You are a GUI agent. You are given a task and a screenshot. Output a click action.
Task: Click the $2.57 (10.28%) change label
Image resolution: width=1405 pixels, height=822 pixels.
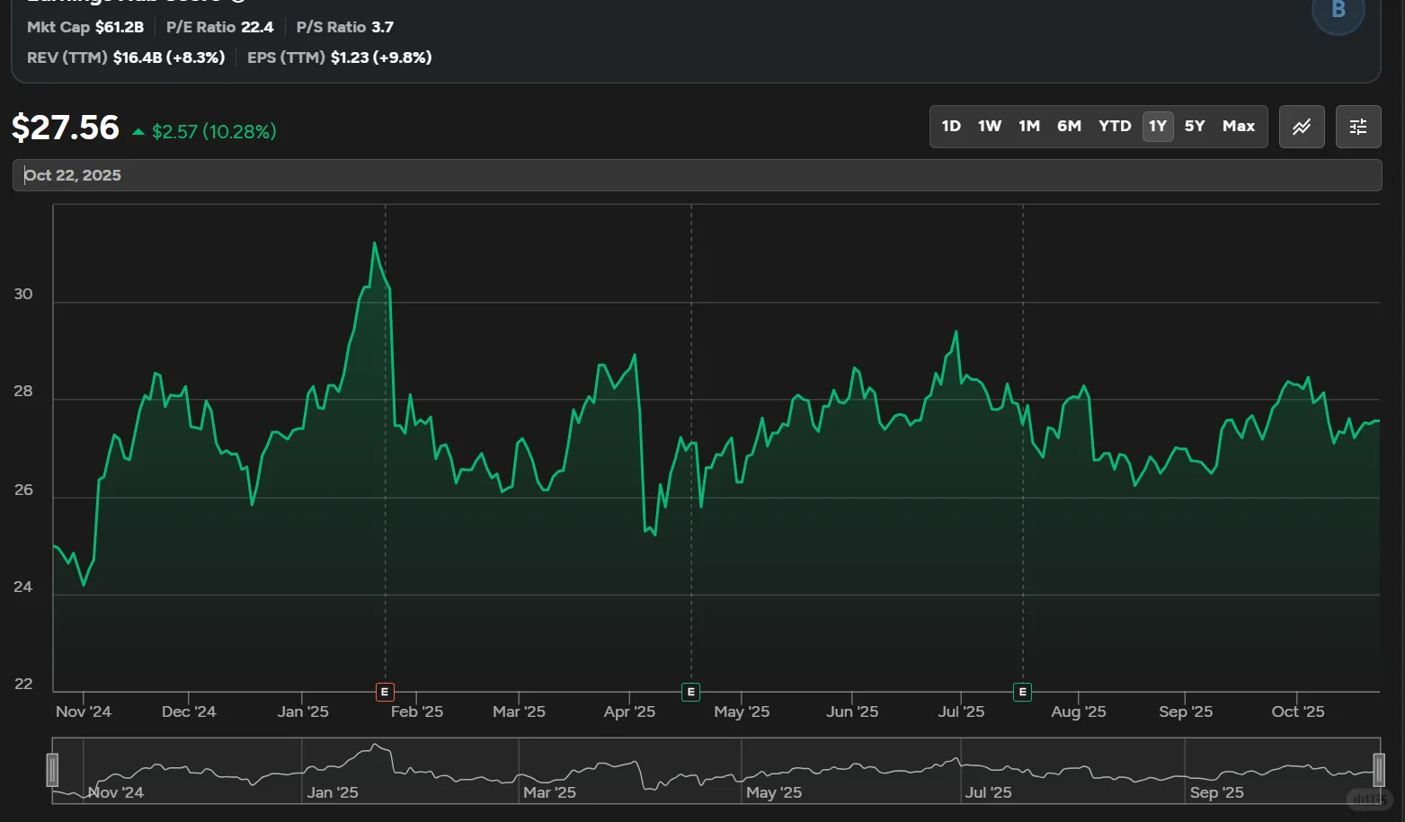click(x=213, y=131)
